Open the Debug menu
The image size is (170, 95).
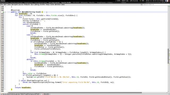pyautogui.click(x=37, y=4)
